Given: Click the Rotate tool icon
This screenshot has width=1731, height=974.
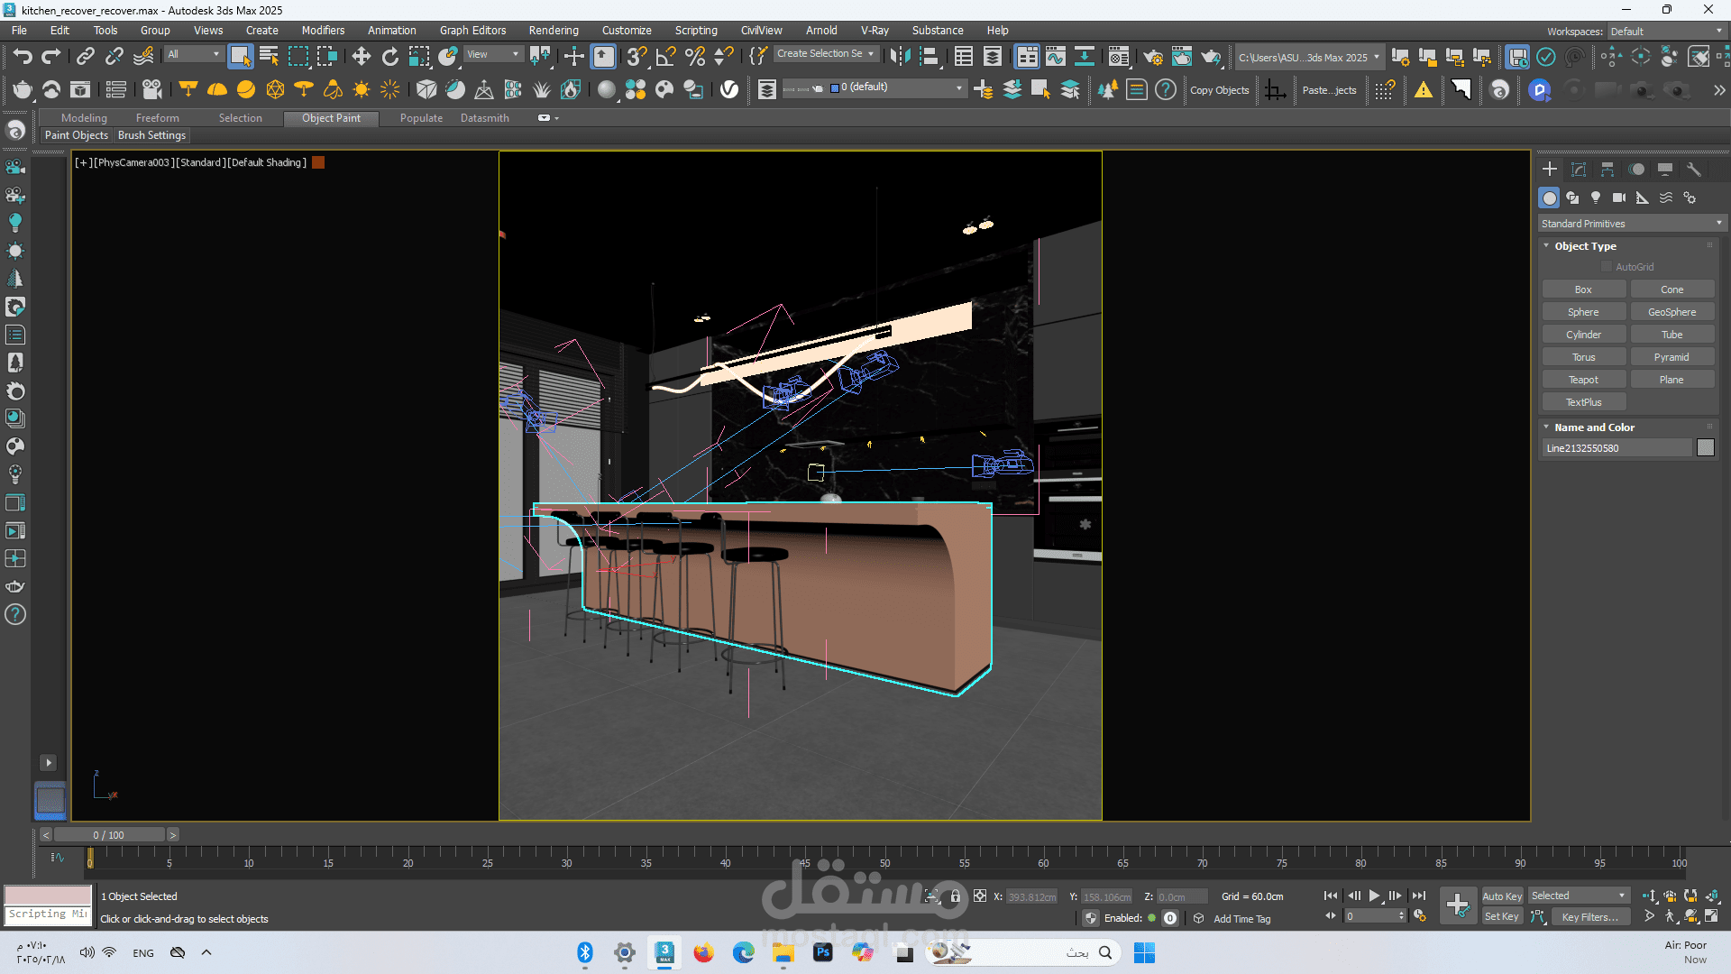Looking at the screenshot, I should pos(389,57).
